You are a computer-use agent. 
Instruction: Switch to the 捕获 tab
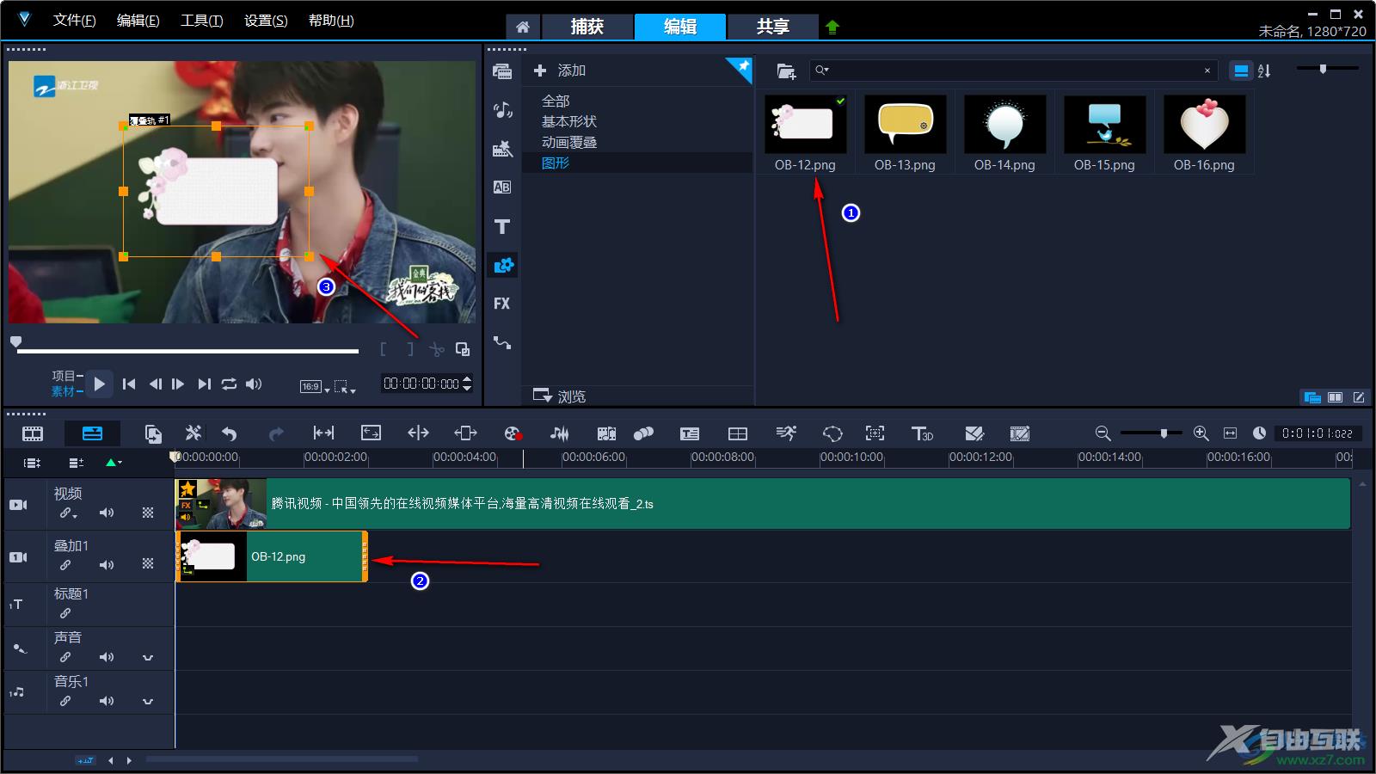point(587,27)
